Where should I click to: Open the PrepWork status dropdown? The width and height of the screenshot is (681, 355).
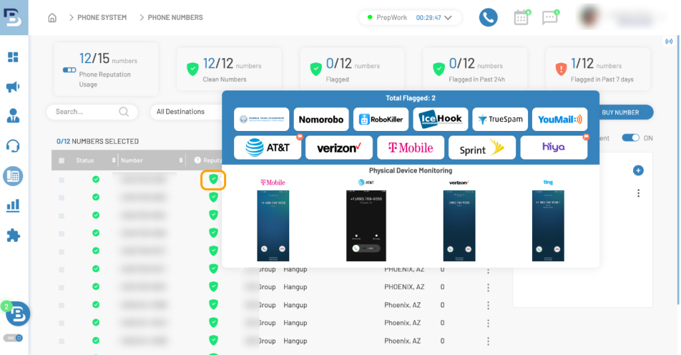coord(410,18)
